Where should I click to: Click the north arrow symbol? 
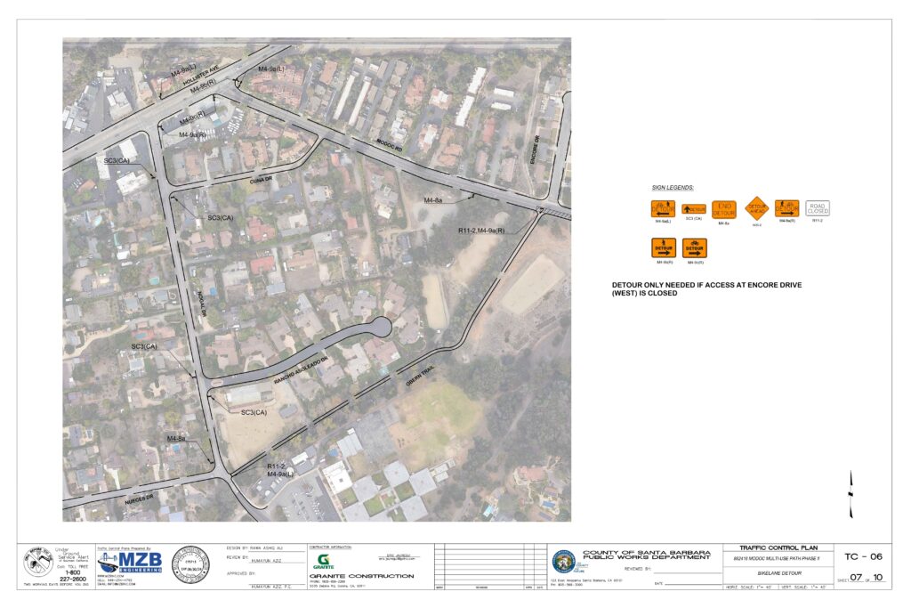pyautogui.click(x=851, y=495)
